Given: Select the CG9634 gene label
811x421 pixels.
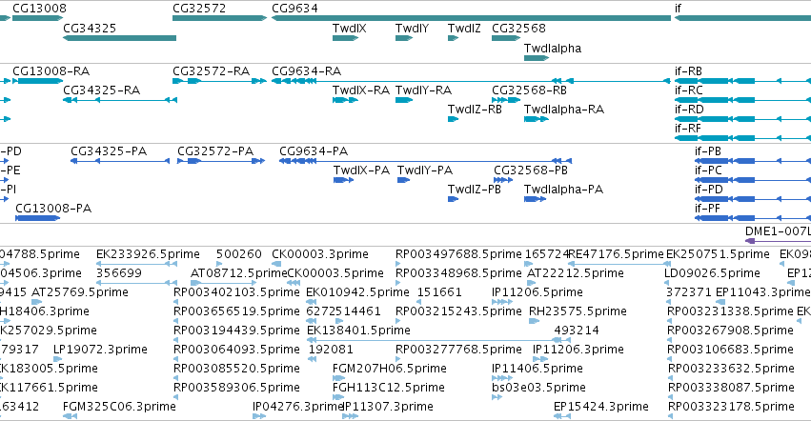Looking at the screenshot, I should (x=294, y=9).
